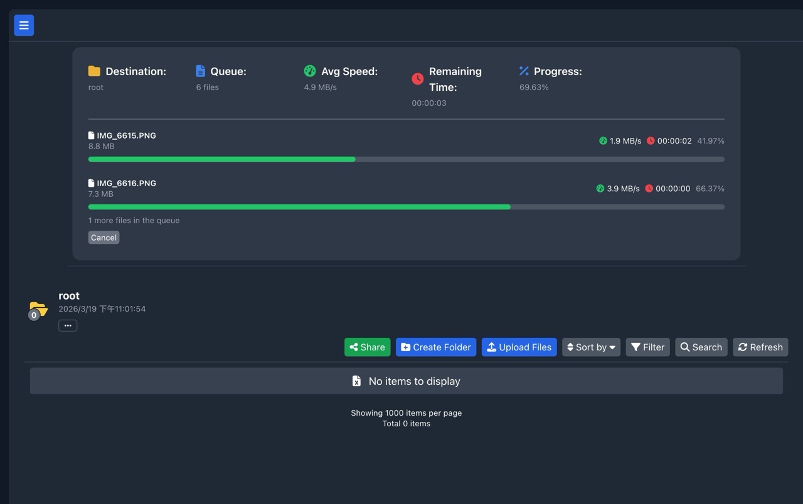Open the Filter options

tap(647, 347)
